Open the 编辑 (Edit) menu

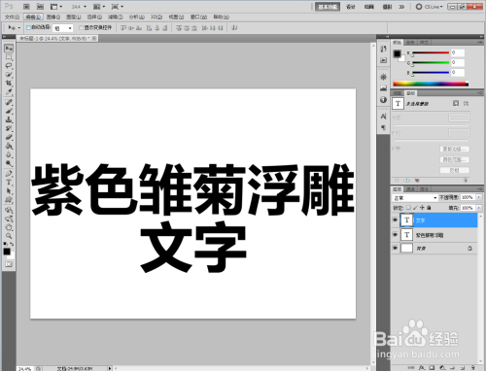coord(33,17)
